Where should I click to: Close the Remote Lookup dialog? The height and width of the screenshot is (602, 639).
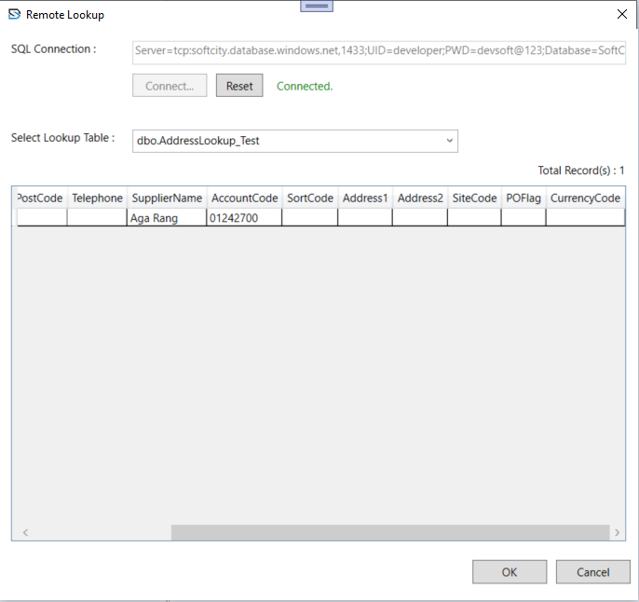622,14
